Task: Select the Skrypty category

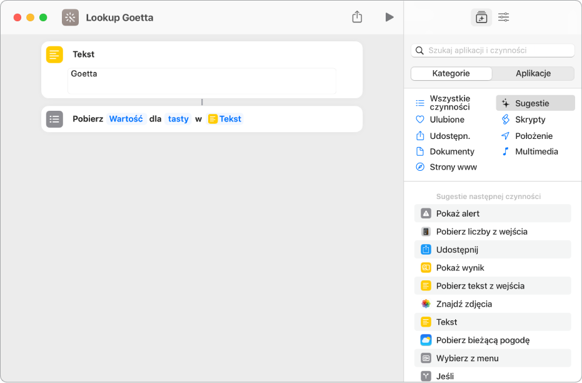Action: click(529, 120)
